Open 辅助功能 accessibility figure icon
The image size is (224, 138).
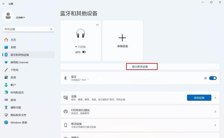(x=6, y=107)
